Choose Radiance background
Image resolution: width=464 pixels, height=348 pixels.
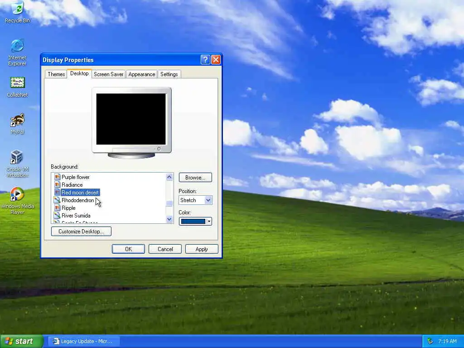click(72, 185)
